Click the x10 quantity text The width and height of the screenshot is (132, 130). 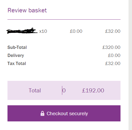[x=43, y=31]
